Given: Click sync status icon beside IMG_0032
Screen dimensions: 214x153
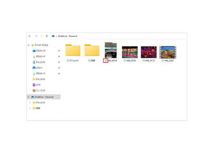Looking at the screenshot, I should click(125, 61).
